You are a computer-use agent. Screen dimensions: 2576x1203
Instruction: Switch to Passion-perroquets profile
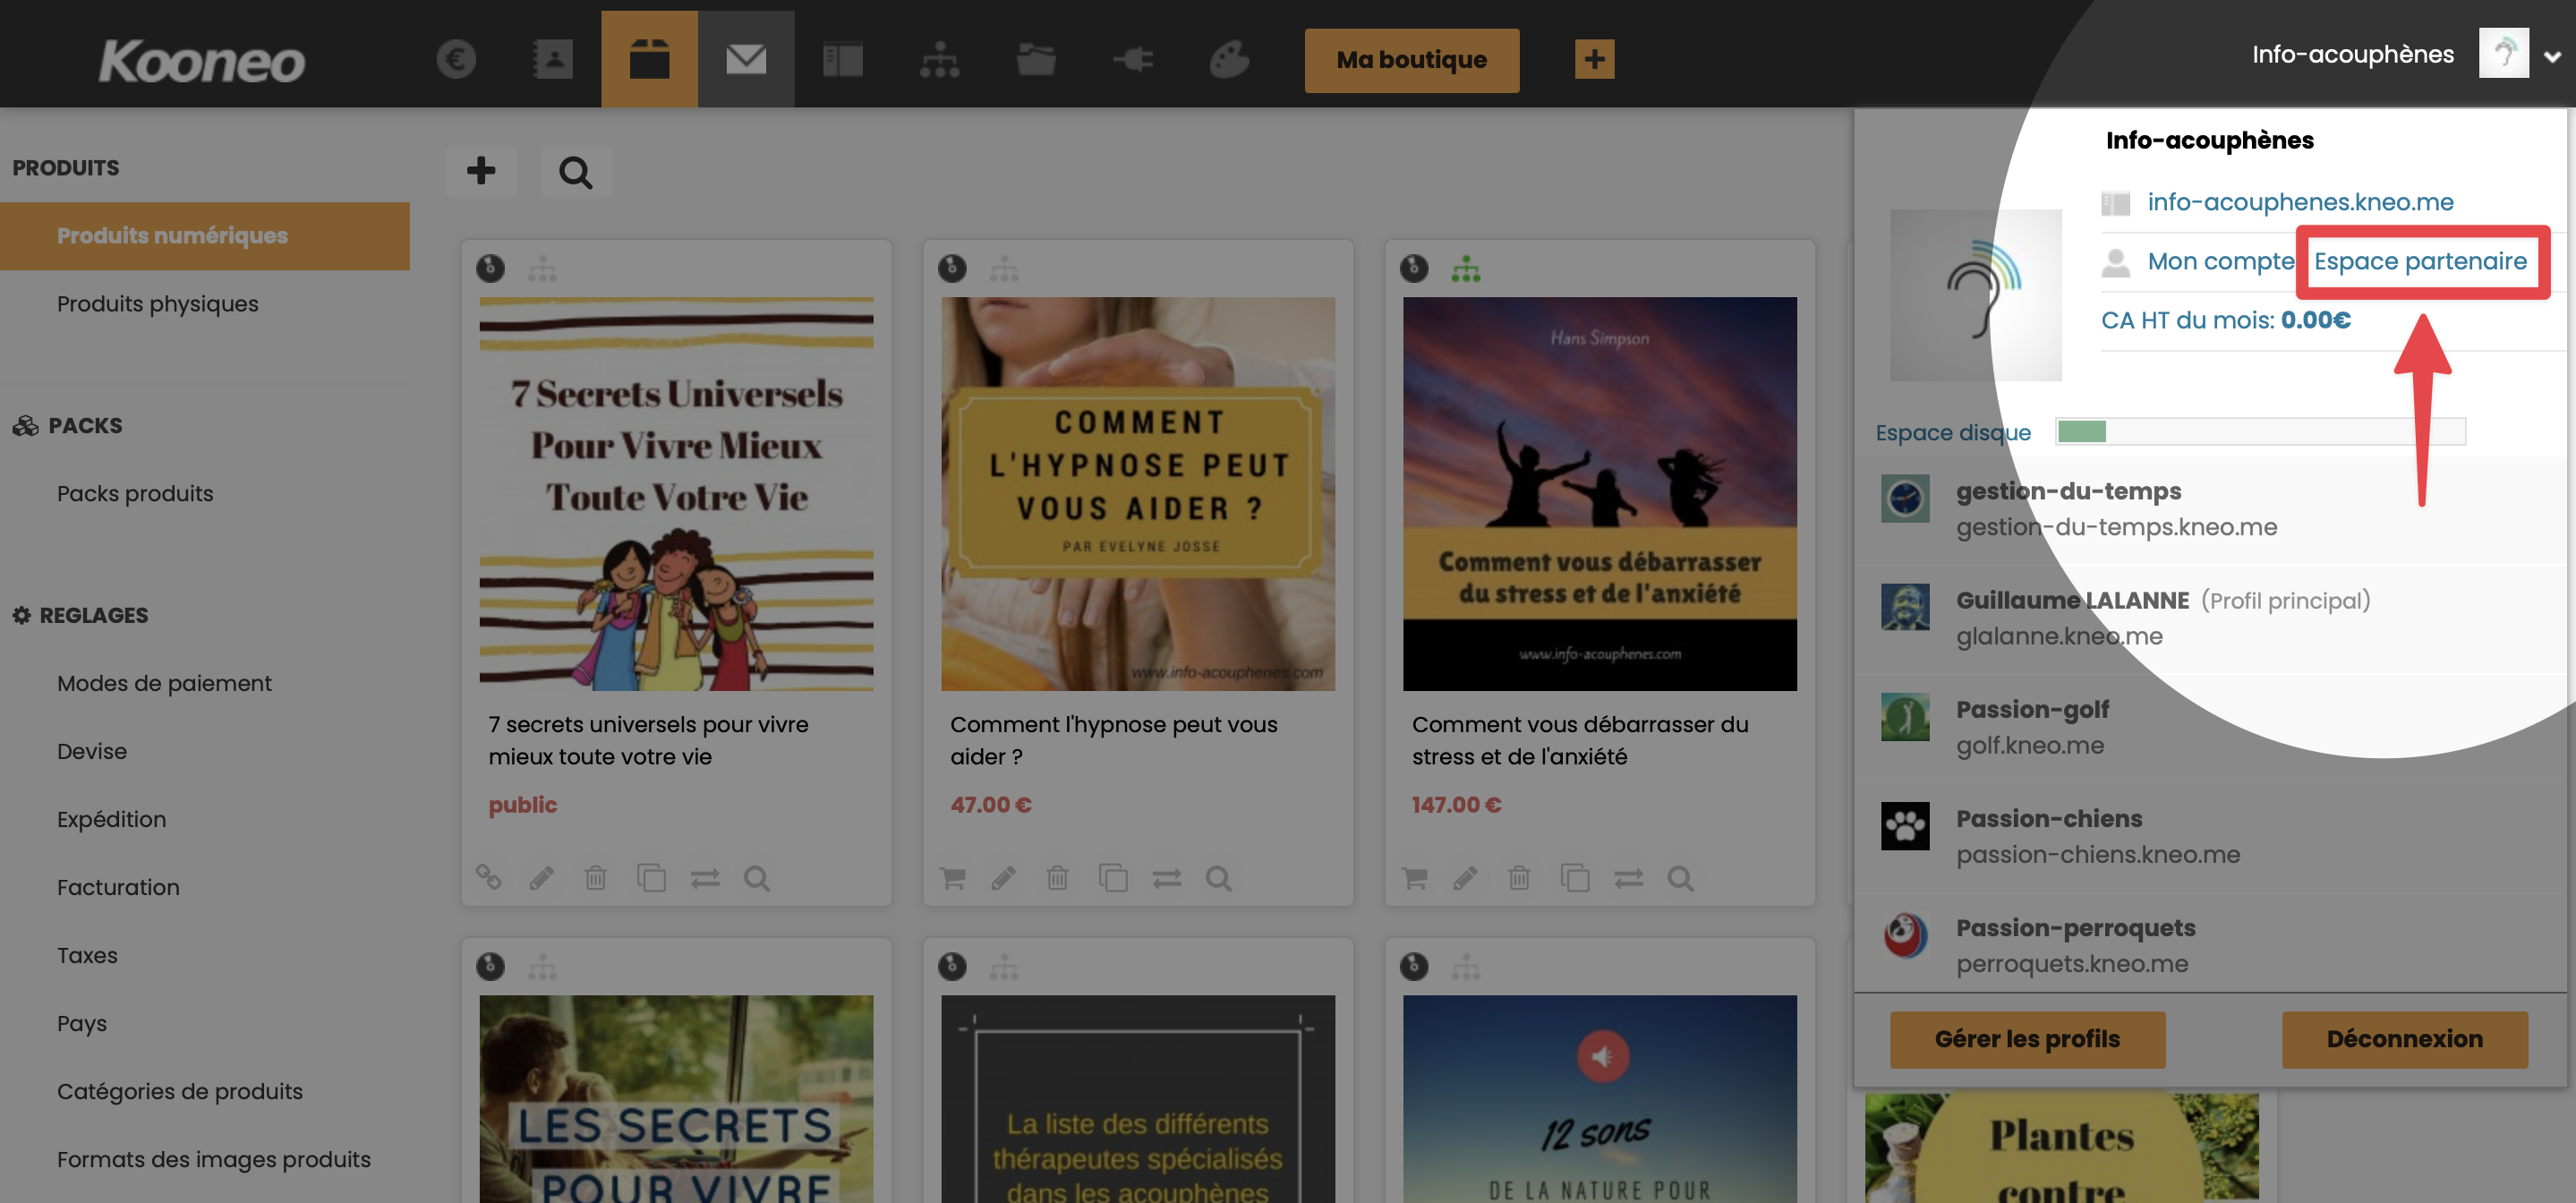[2210, 945]
